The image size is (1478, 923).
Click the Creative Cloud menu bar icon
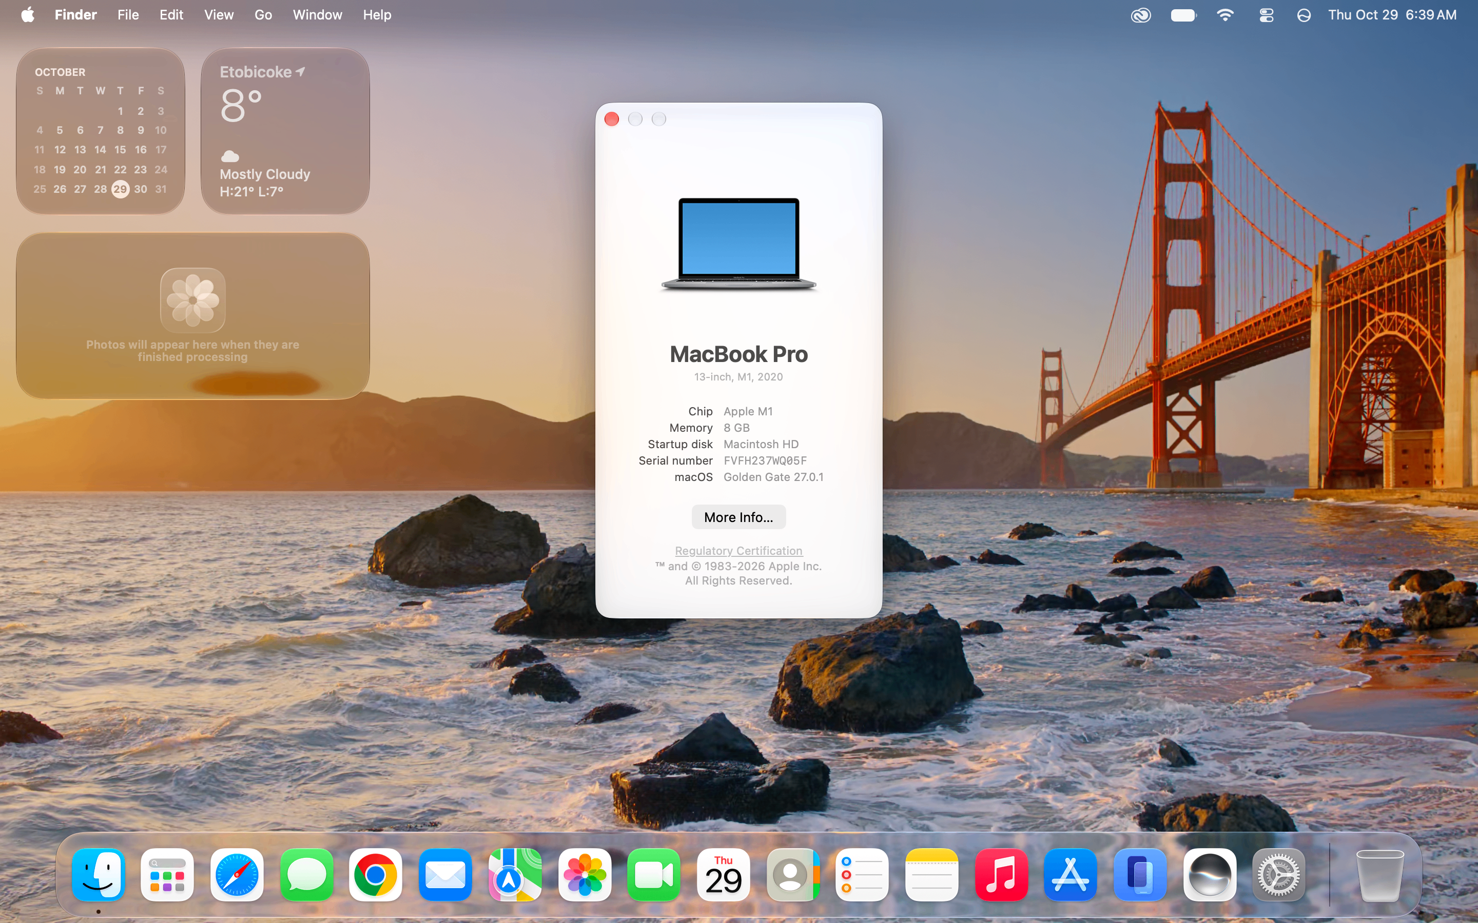tap(1141, 15)
